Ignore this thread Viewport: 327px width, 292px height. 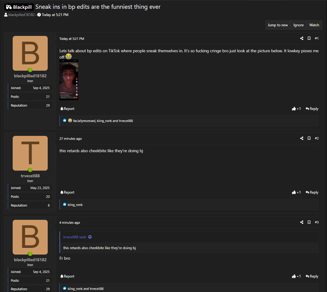[x=298, y=25]
